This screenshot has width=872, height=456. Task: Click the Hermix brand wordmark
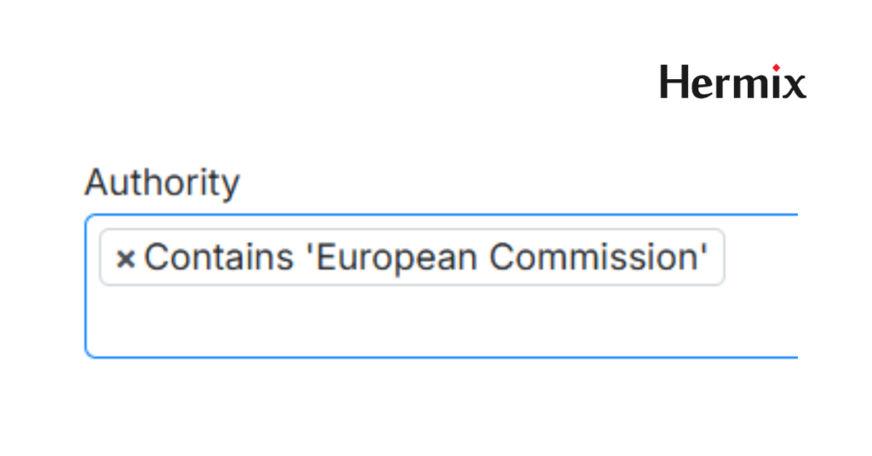(x=732, y=83)
